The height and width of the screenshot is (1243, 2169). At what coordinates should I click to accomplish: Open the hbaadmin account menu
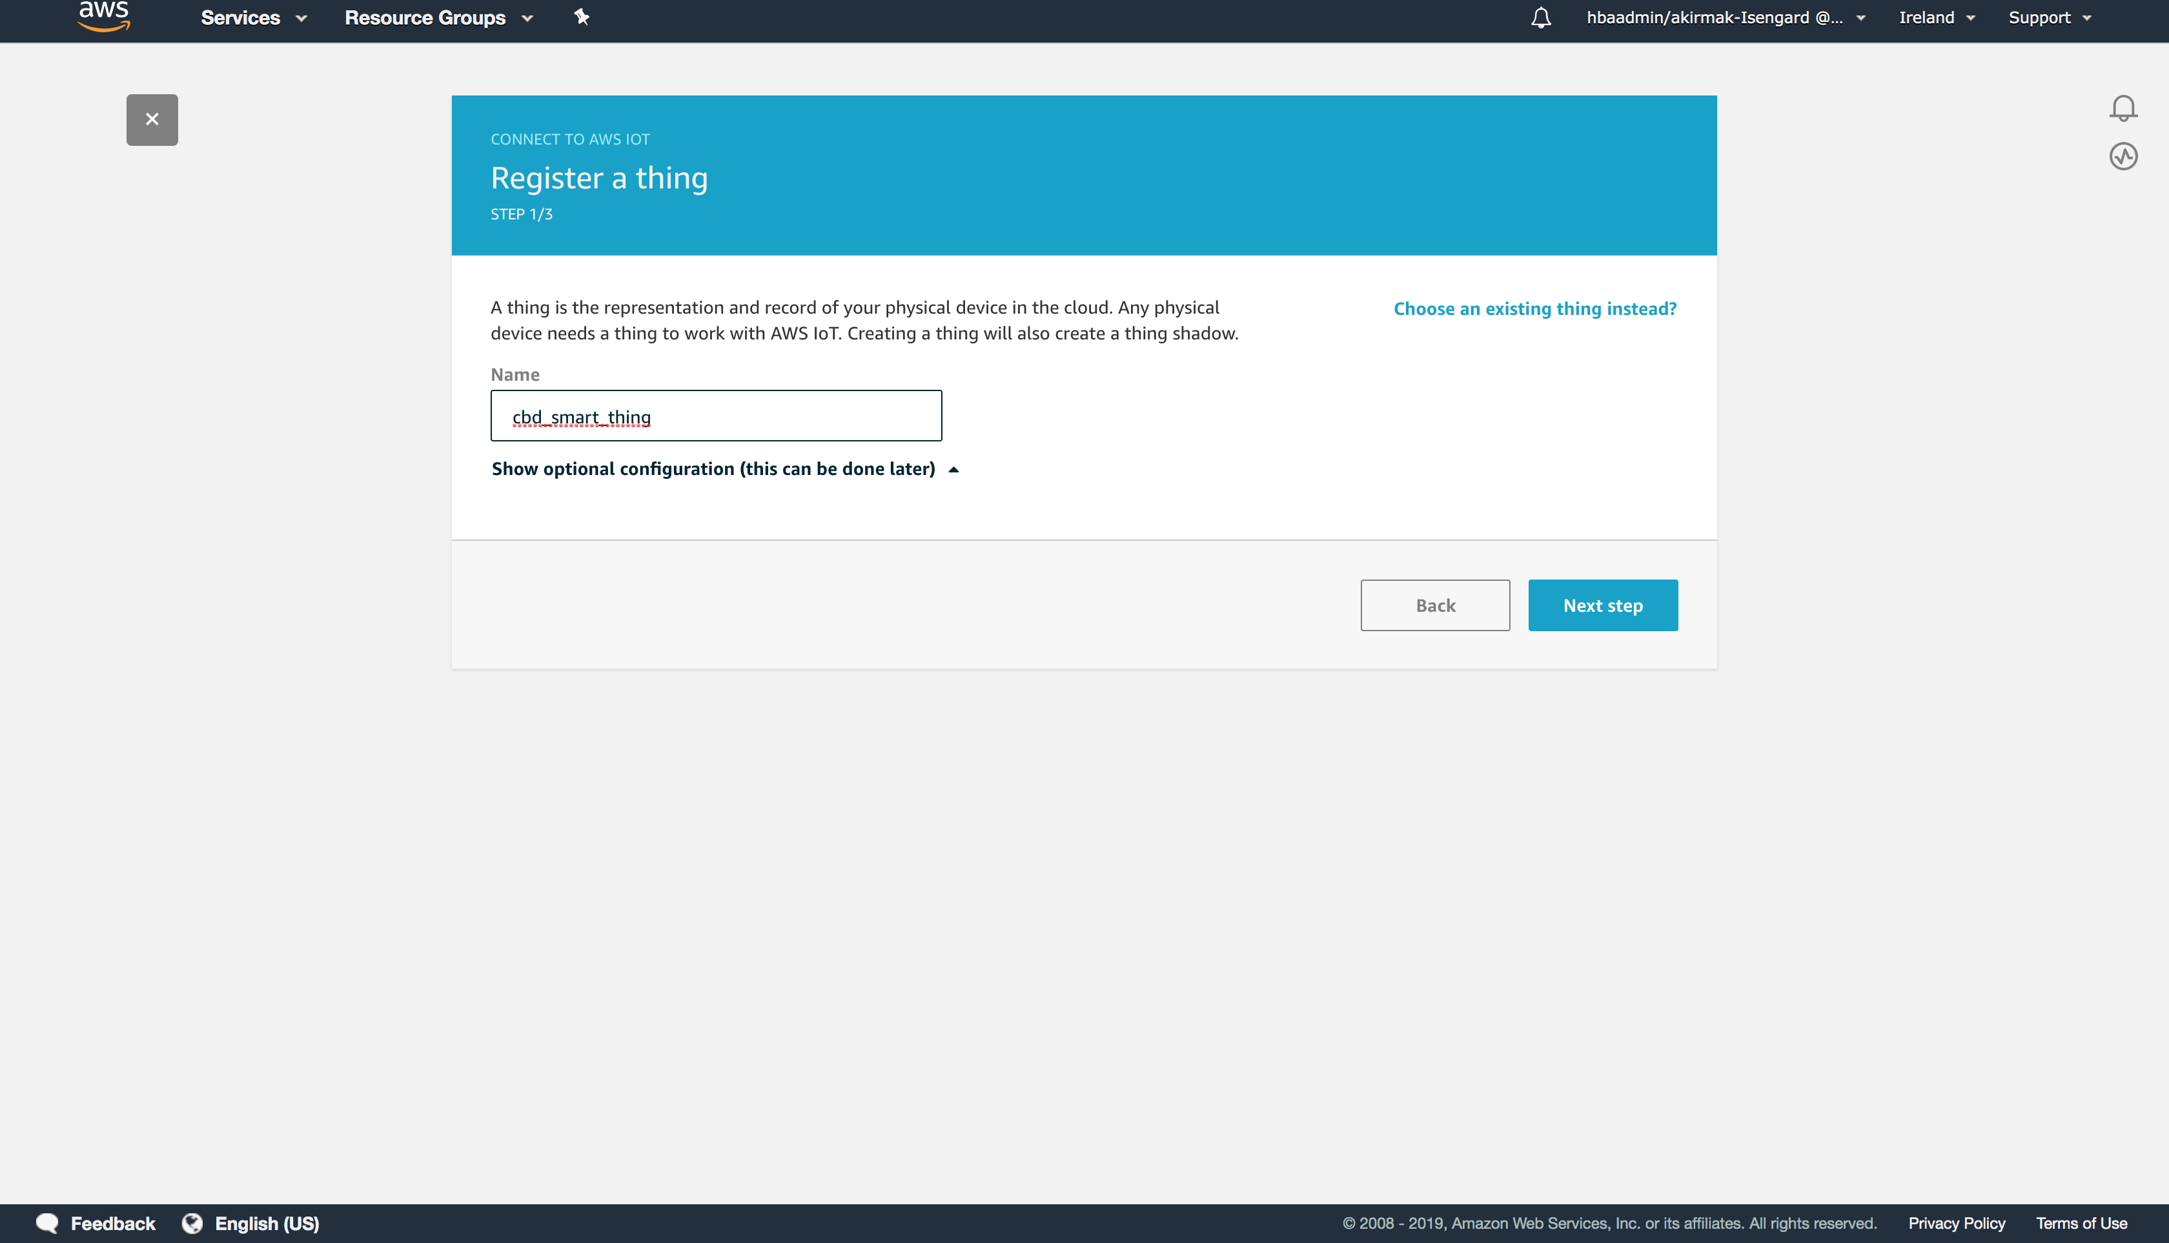click(1726, 18)
